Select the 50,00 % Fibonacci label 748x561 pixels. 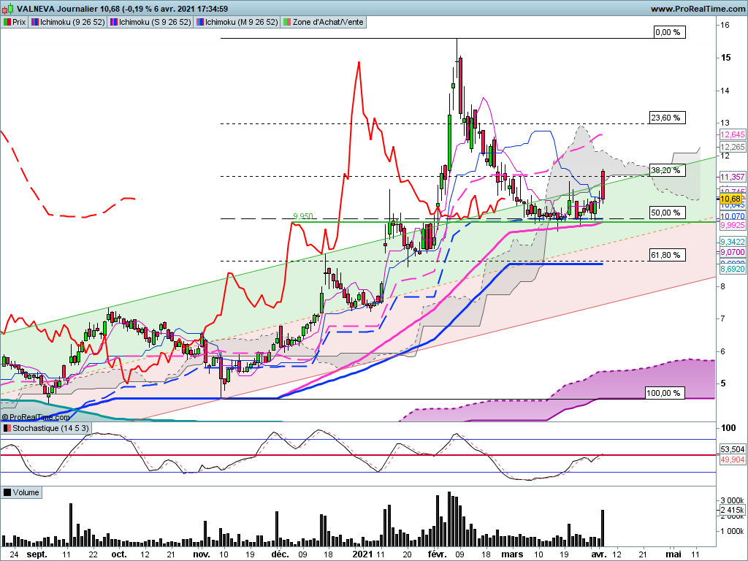click(668, 213)
